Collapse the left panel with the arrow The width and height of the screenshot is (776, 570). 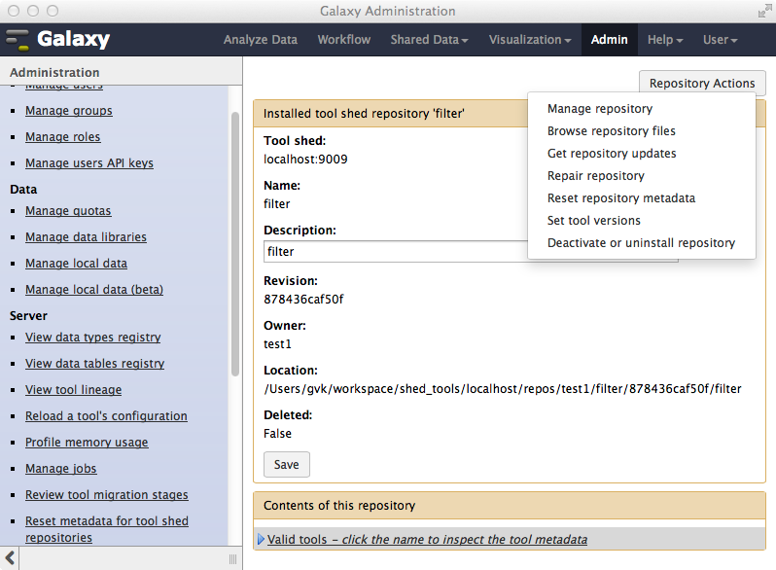[x=10, y=558]
